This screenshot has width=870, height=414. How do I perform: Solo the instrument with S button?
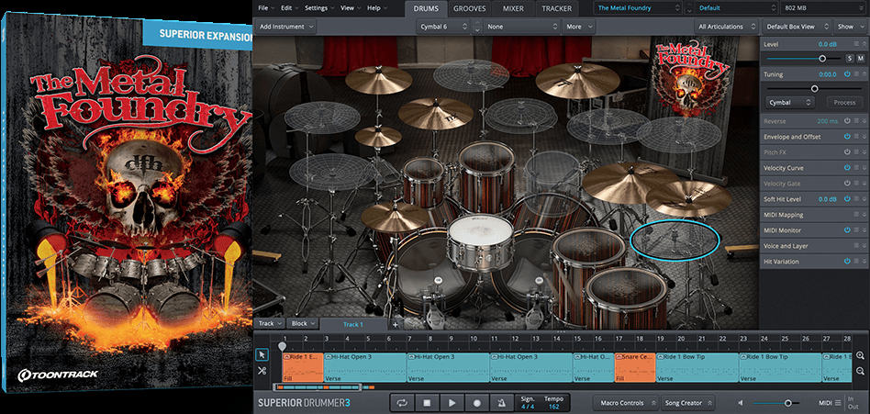[850, 58]
